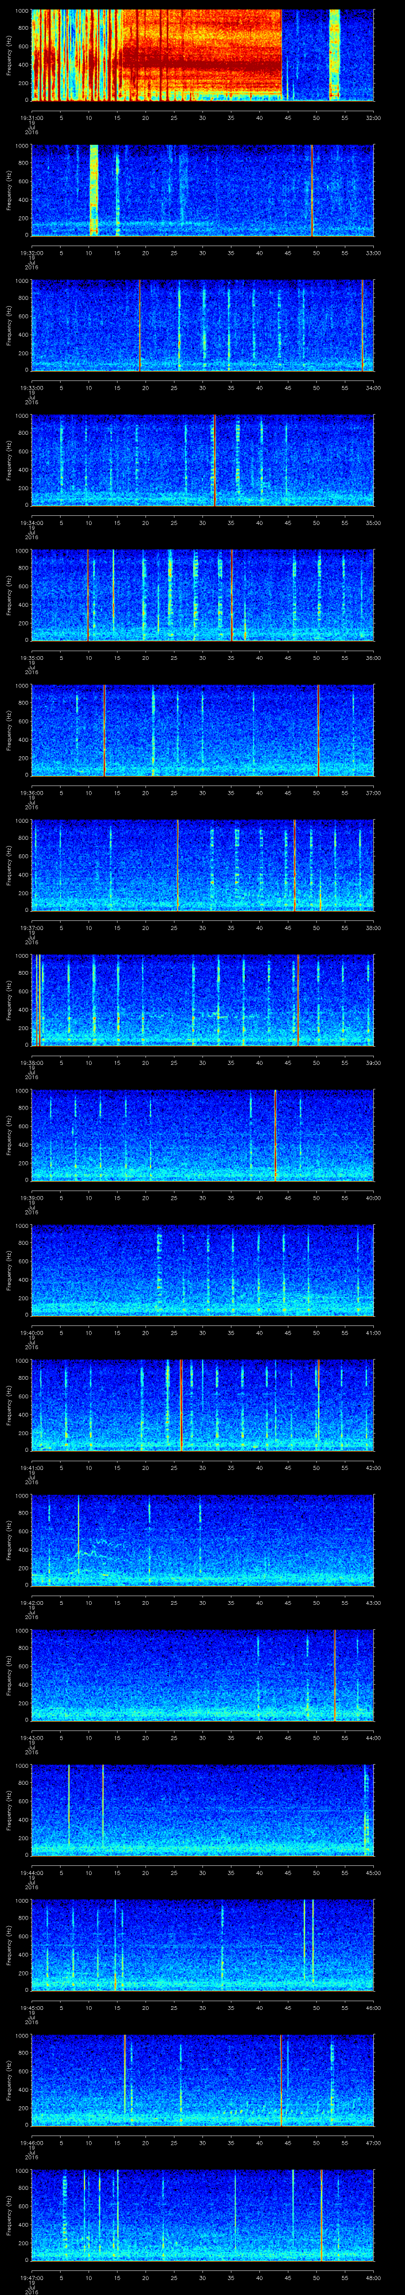Click the spectrogram panel starting at 19:35:00
Image resolution: width=405 pixels, height=2295 pixels.
pyautogui.click(x=202, y=595)
